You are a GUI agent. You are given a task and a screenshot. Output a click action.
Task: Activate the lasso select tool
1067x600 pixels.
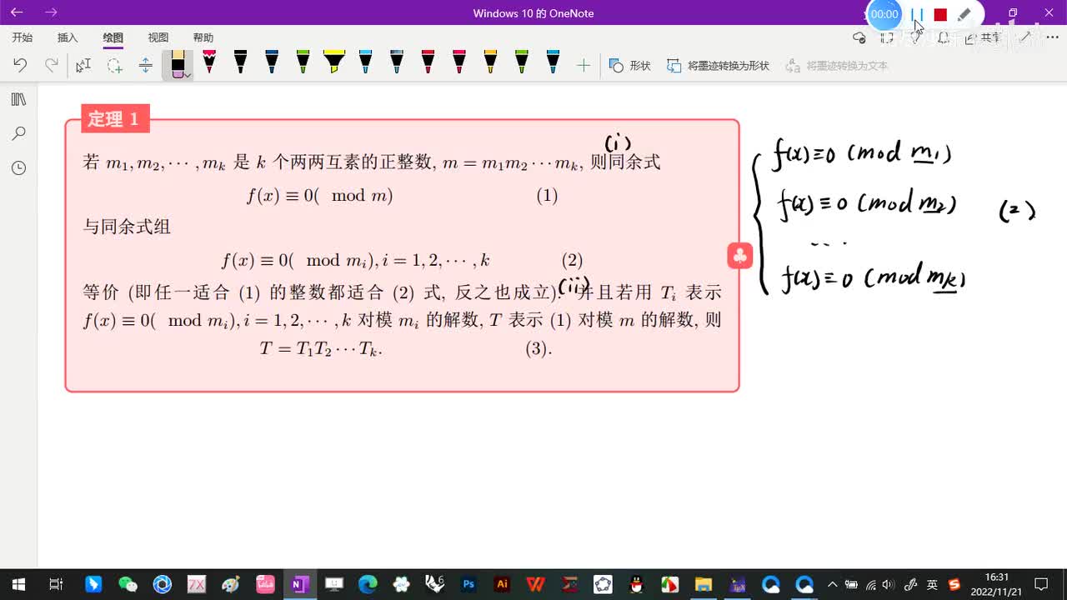115,65
